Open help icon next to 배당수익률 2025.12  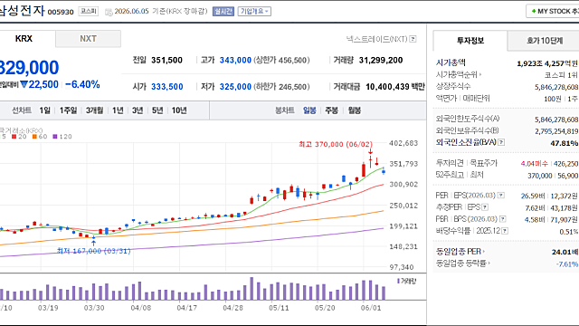point(505,231)
